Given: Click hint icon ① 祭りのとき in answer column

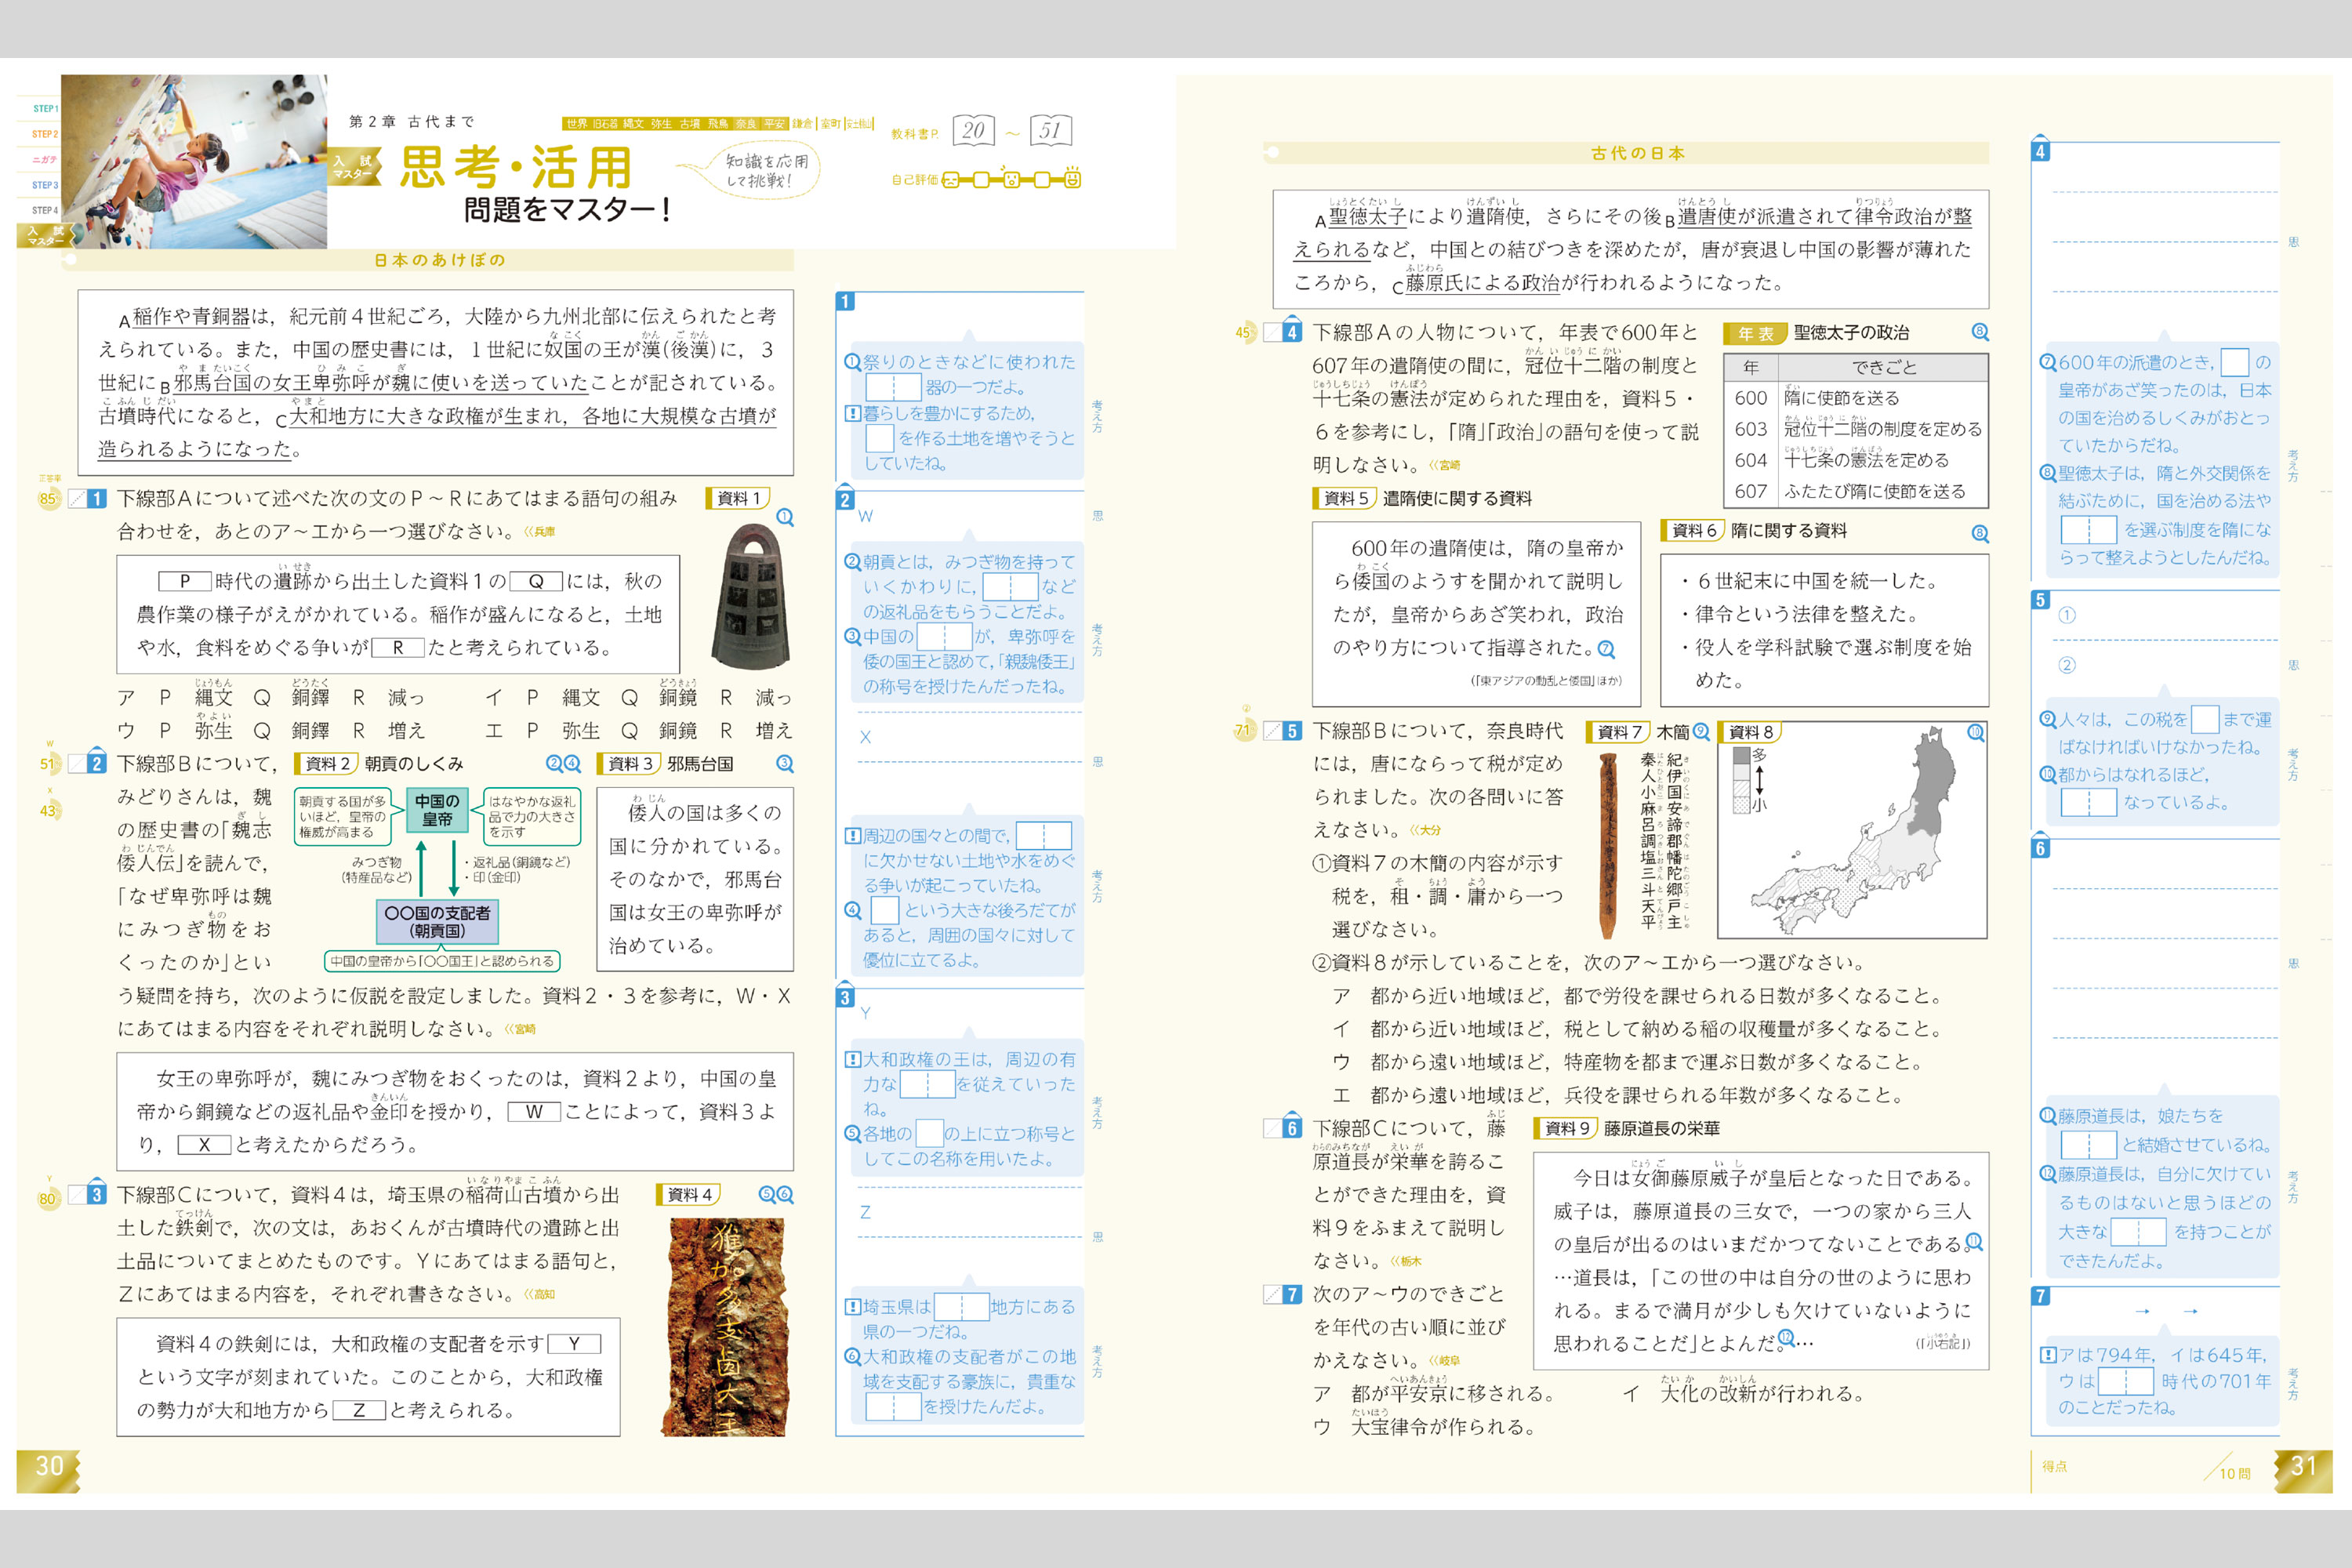Looking at the screenshot, I should (853, 362).
